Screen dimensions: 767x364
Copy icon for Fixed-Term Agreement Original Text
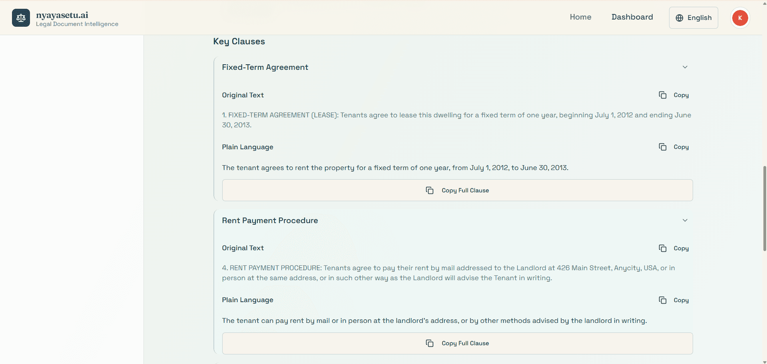pyautogui.click(x=662, y=95)
